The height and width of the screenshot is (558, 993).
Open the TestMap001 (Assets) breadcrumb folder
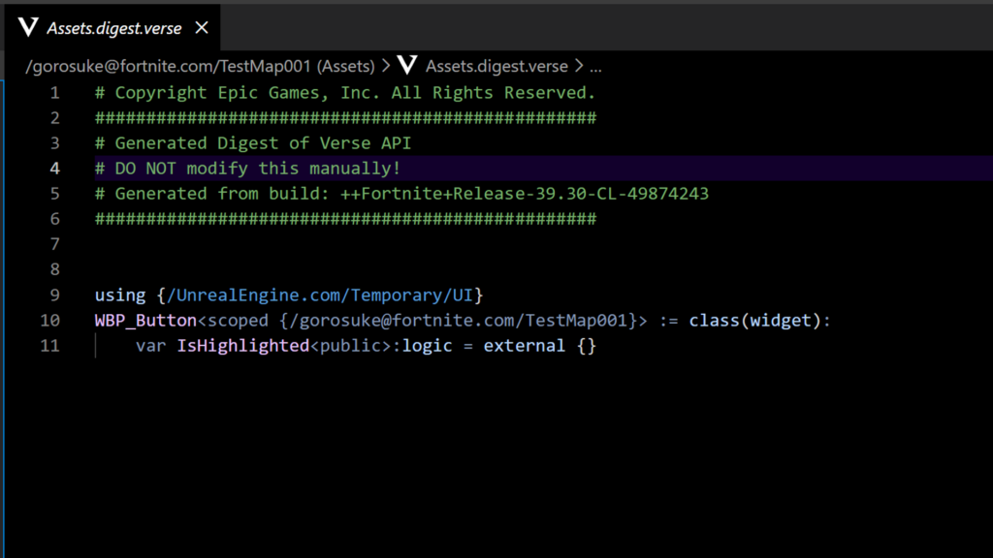click(202, 67)
